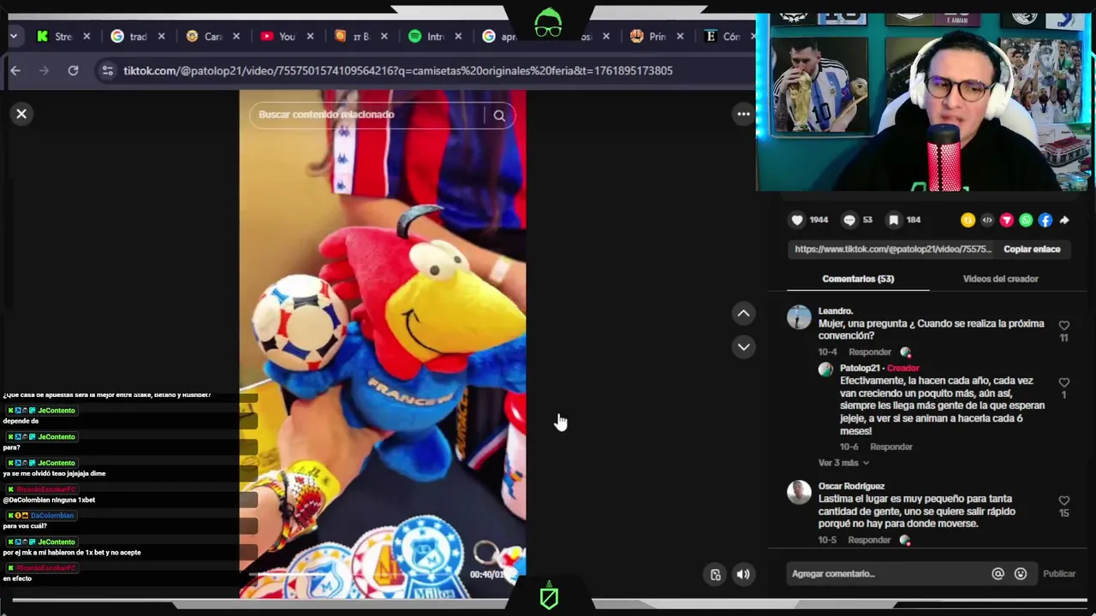Open more share options arrow
The image size is (1096, 616).
coord(1064,220)
